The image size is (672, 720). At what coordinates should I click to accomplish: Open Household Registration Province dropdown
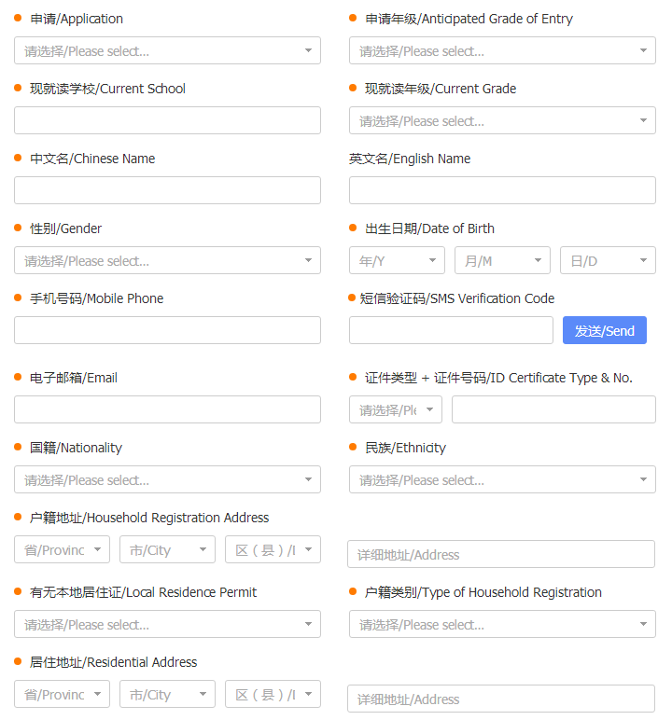click(62, 549)
